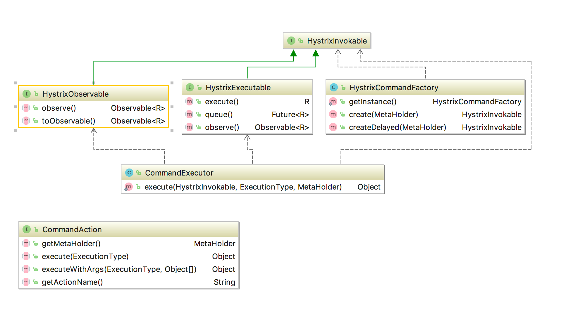Image resolution: width=561 pixels, height=316 pixels.
Task: Click method icon of createDelayed(MetaHolder)
Action: (333, 127)
